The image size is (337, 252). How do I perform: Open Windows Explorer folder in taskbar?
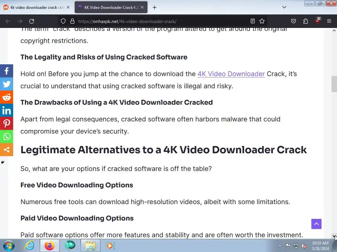[x=91, y=245]
